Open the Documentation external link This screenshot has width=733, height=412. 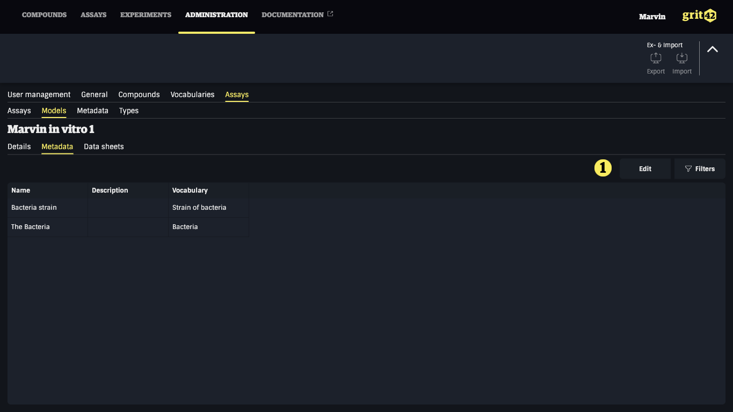[297, 15]
